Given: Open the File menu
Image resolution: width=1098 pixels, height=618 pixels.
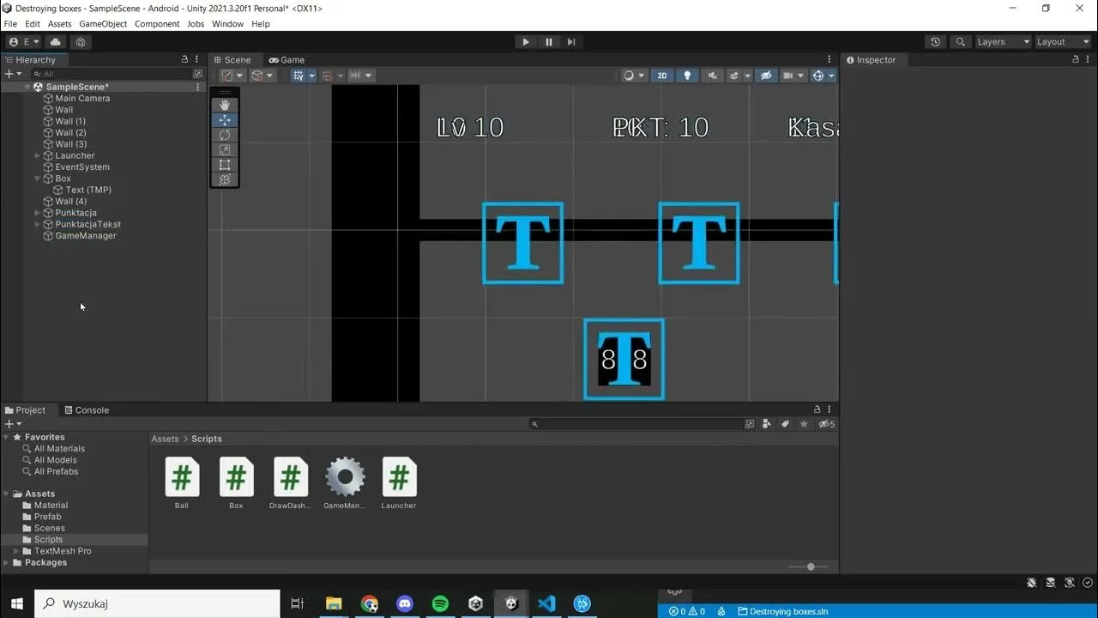Looking at the screenshot, I should point(10,24).
